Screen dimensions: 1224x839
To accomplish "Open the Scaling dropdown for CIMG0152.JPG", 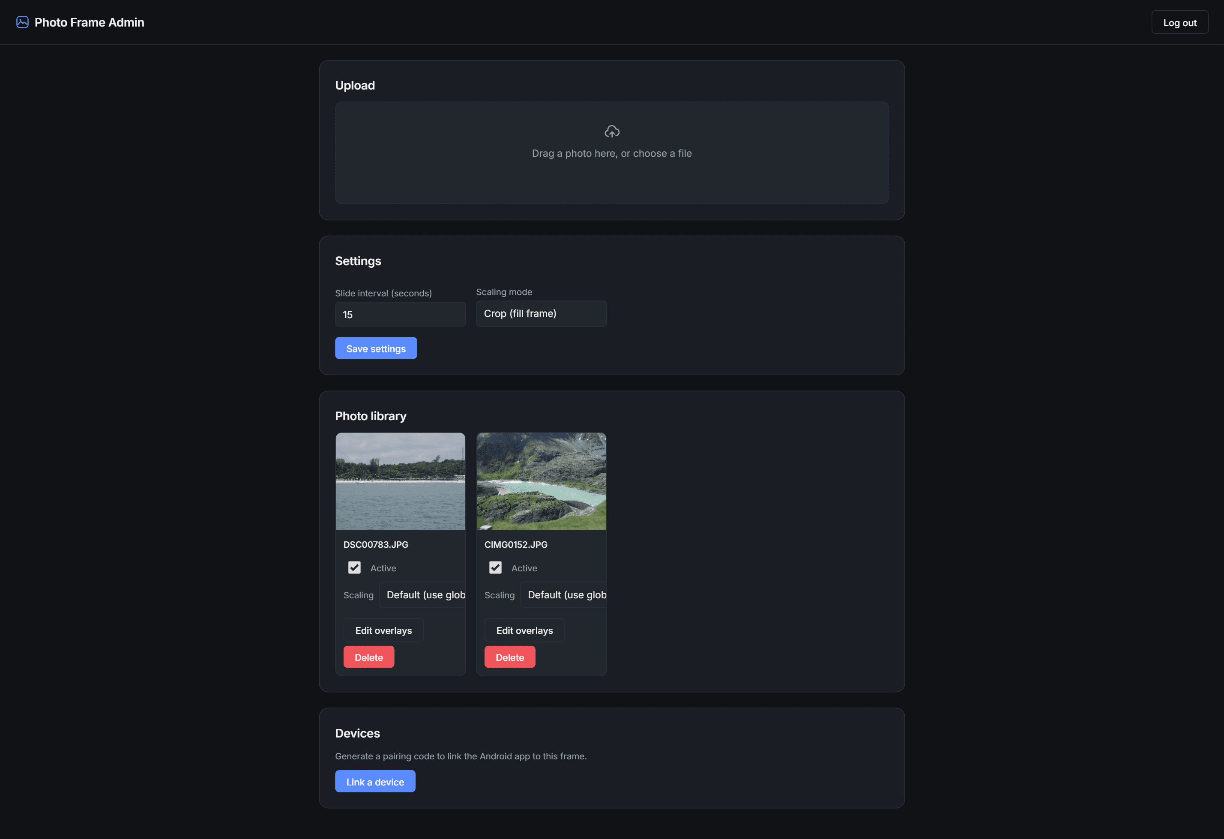I will [563, 595].
